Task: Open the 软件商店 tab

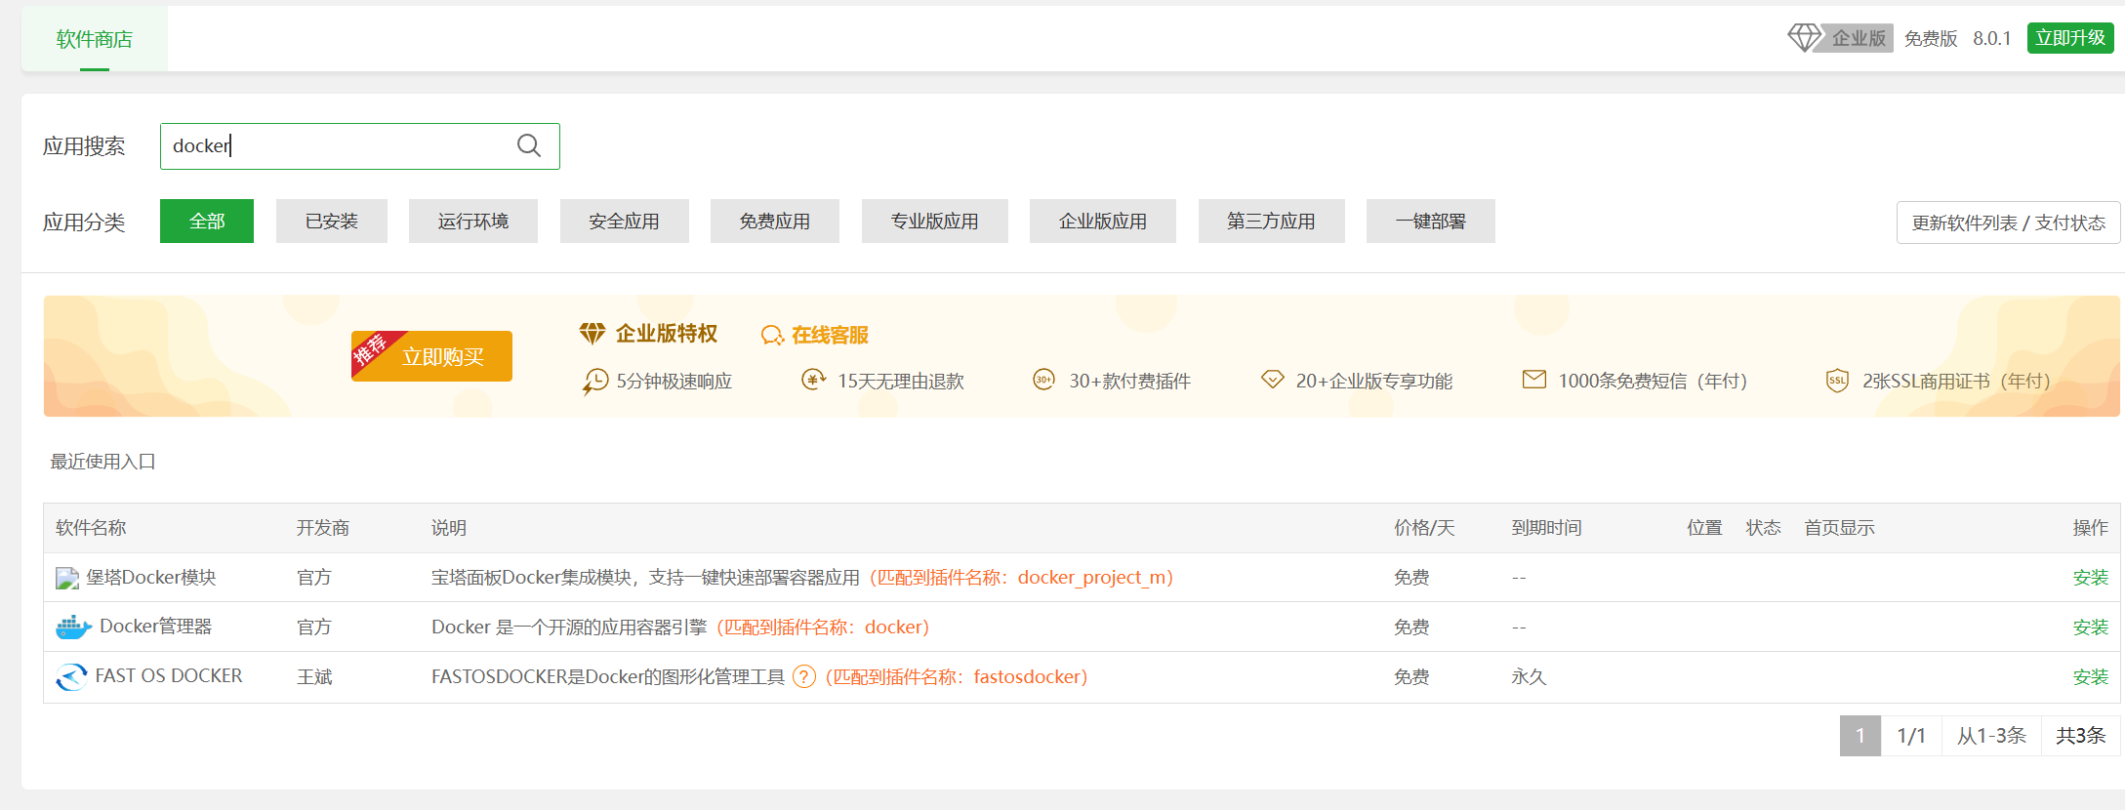Action: click(x=95, y=39)
